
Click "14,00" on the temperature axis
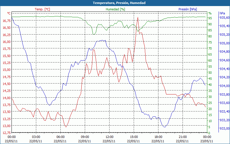coord(7,98)
